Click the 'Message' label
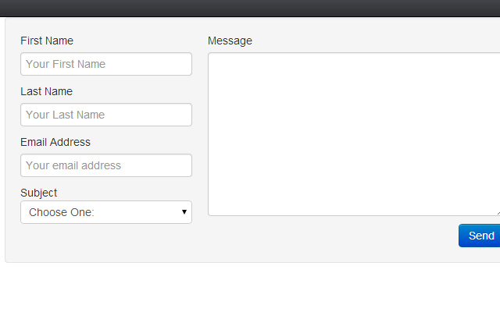500x312 pixels. (230, 41)
